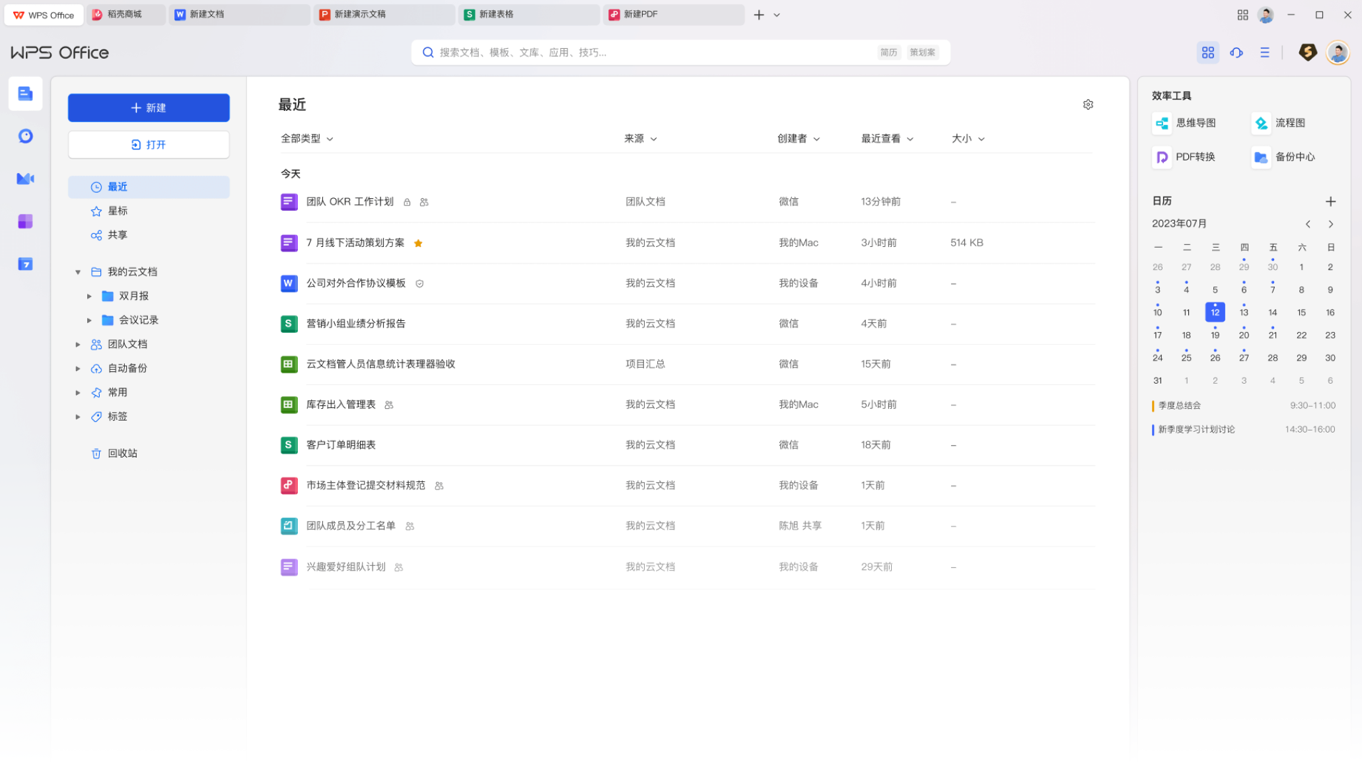The image size is (1362, 766).
Task: Open the calendar icon in left sidebar
Action: click(x=25, y=264)
